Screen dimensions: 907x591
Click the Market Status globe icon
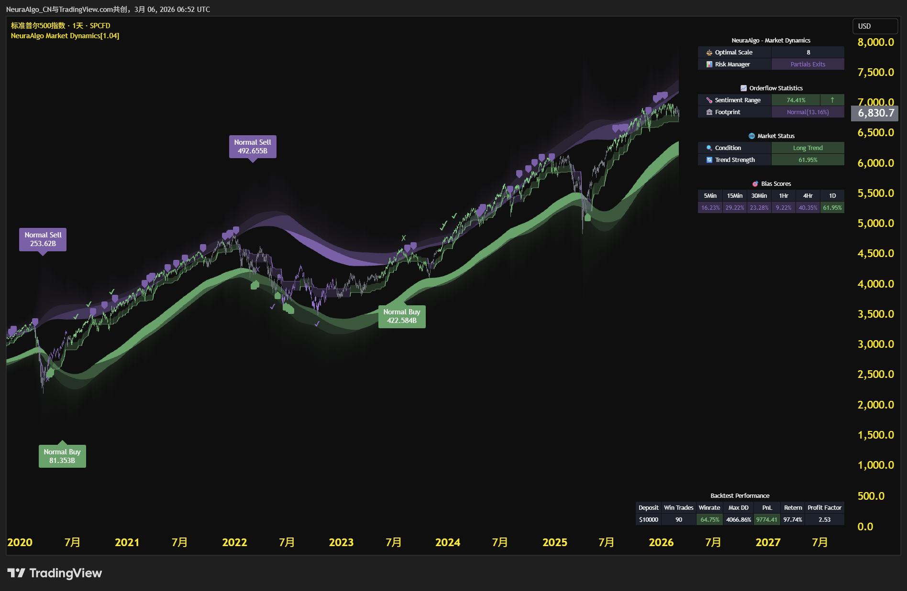(752, 136)
